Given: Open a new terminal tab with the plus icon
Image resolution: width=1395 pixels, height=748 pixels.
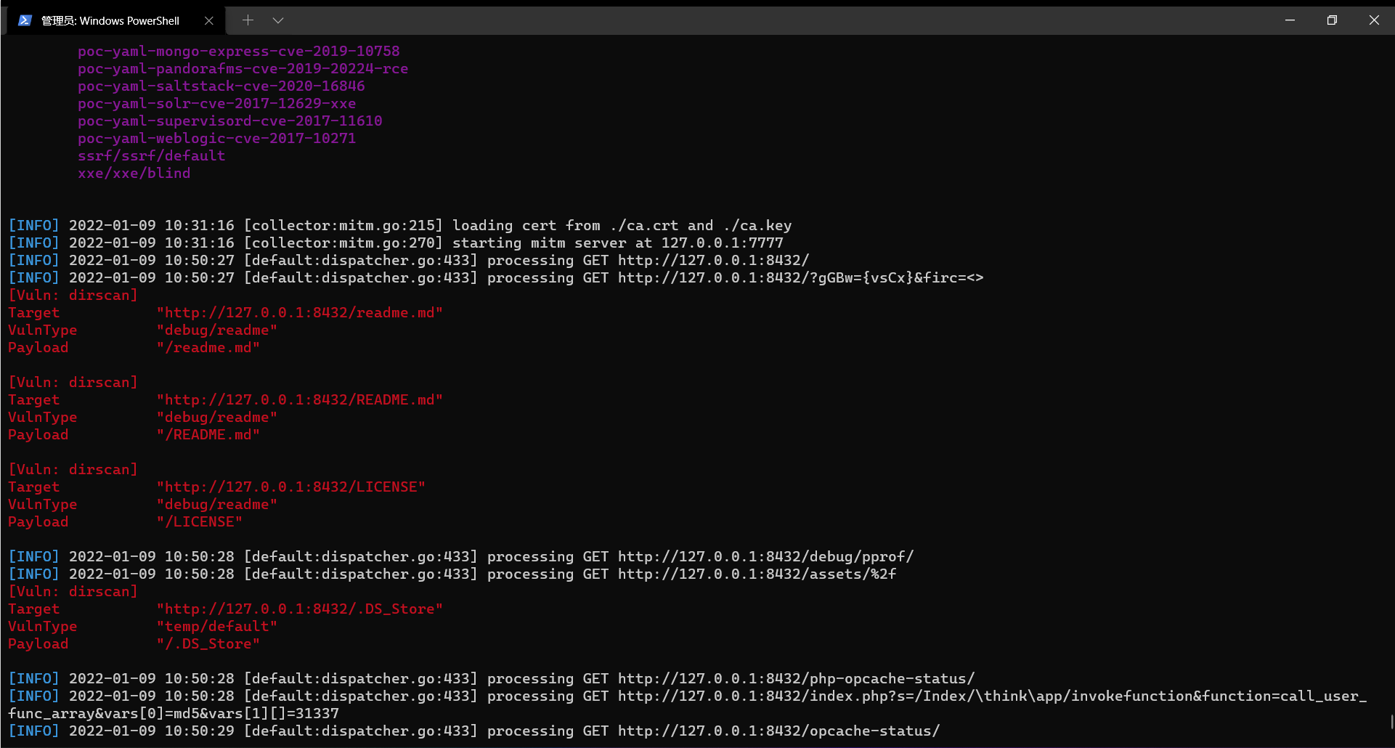Looking at the screenshot, I should pyautogui.click(x=248, y=20).
